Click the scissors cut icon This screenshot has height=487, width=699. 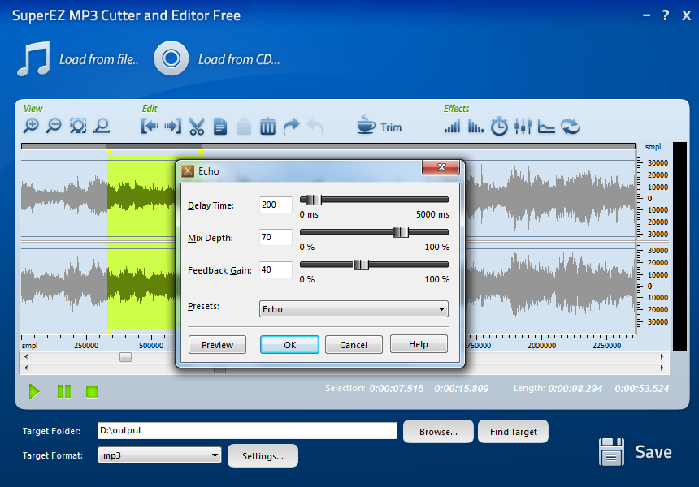click(x=196, y=127)
